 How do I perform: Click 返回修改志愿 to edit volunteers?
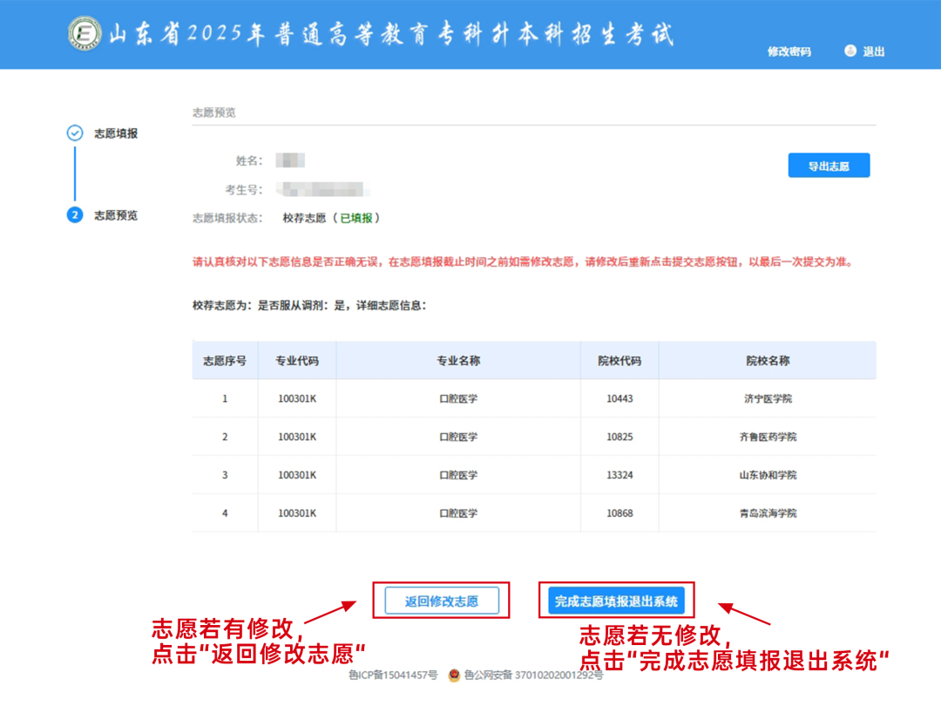[x=441, y=600]
